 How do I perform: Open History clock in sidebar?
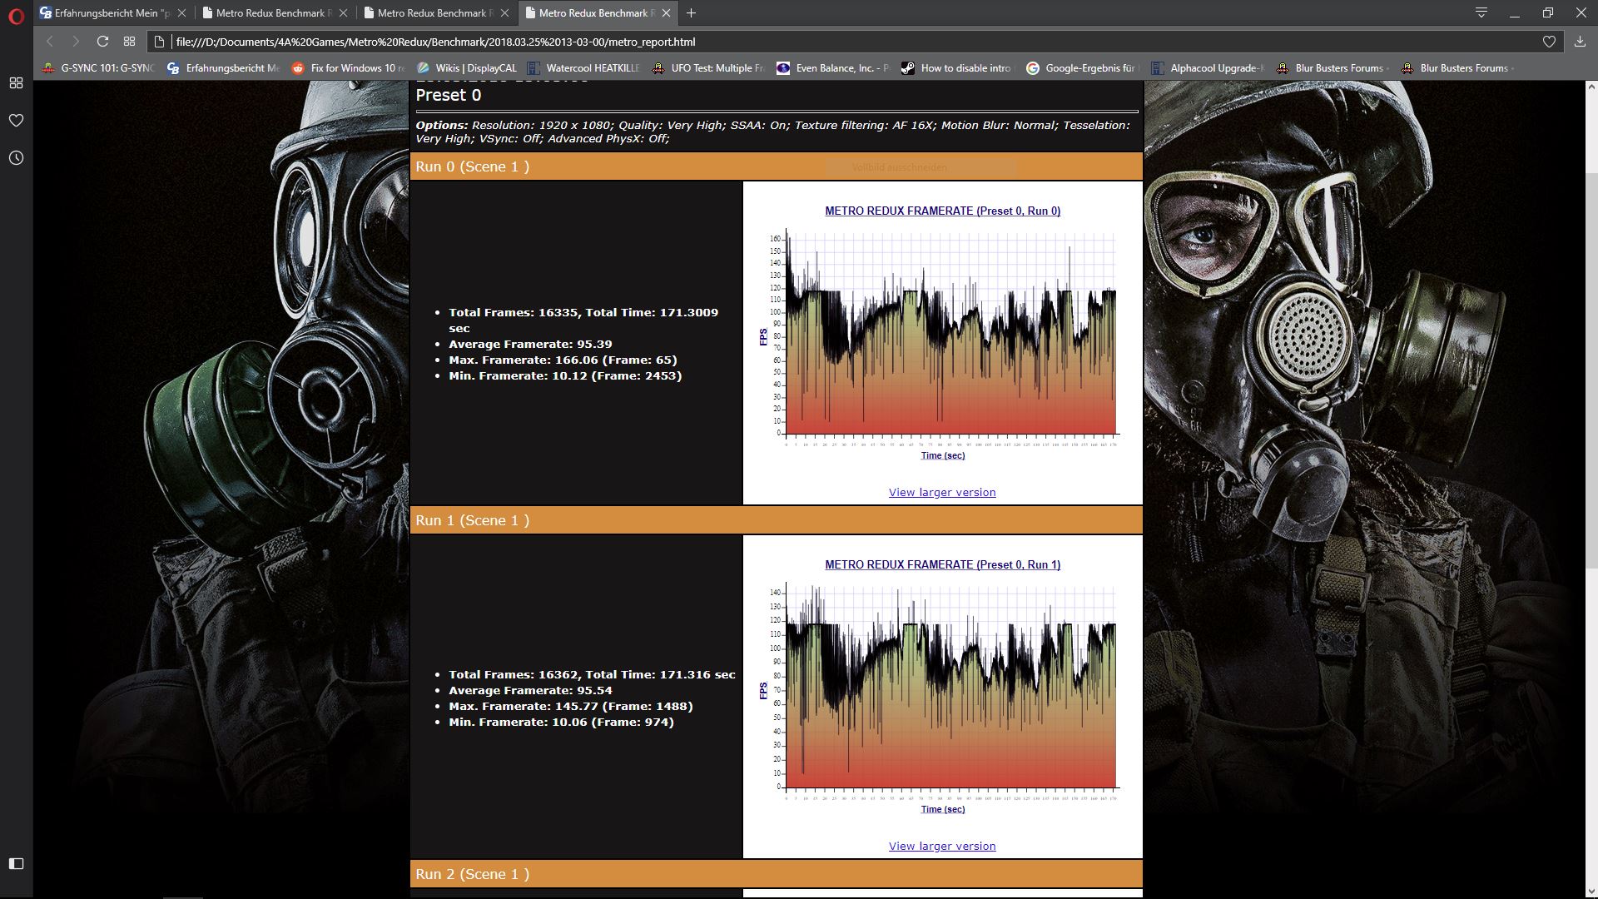point(16,158)
